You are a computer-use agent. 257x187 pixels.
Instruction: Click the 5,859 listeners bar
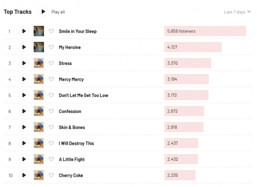(205, 31)
